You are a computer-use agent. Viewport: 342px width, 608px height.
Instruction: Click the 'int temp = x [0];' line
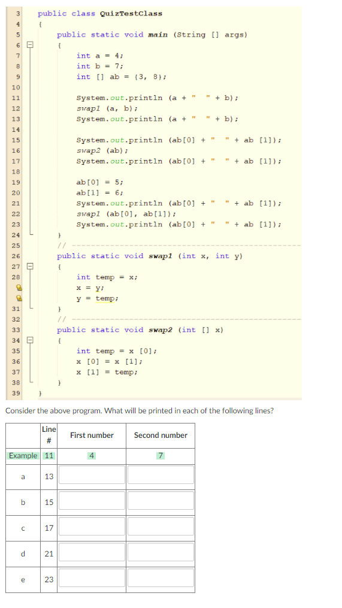[x=117, y=351]
